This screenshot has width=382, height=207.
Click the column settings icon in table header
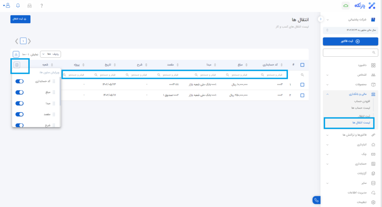[x=16, y=65]
